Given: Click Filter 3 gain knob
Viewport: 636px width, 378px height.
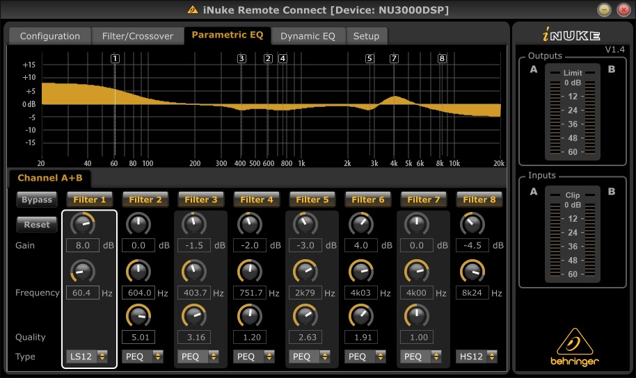Looking at the screenshot, I should tap(194, 224).
